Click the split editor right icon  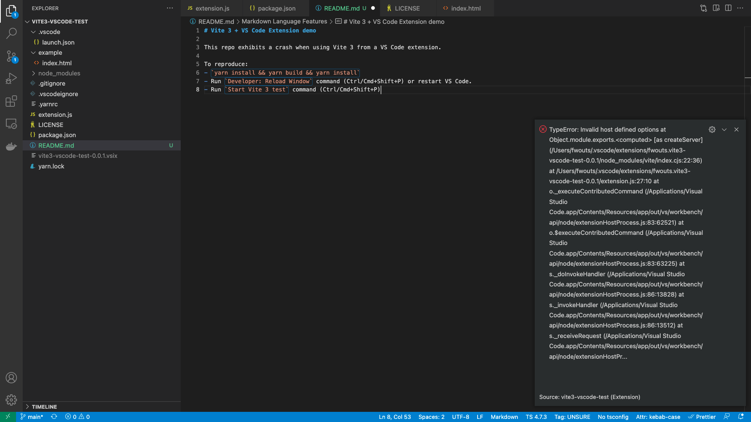tap(728, 8)
